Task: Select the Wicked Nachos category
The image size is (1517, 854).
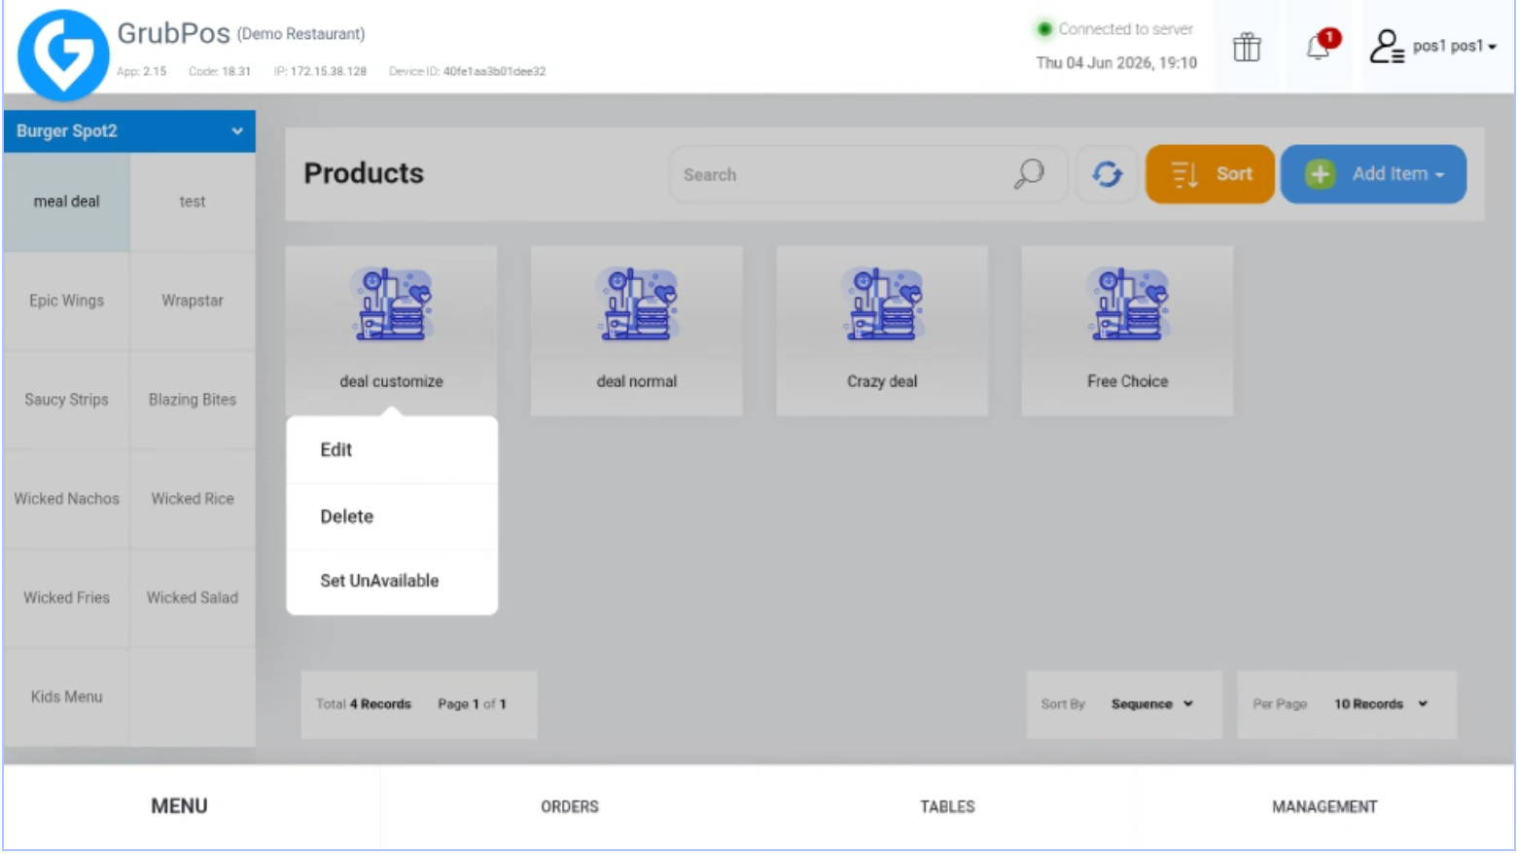Action: click(x=66, y=500)
